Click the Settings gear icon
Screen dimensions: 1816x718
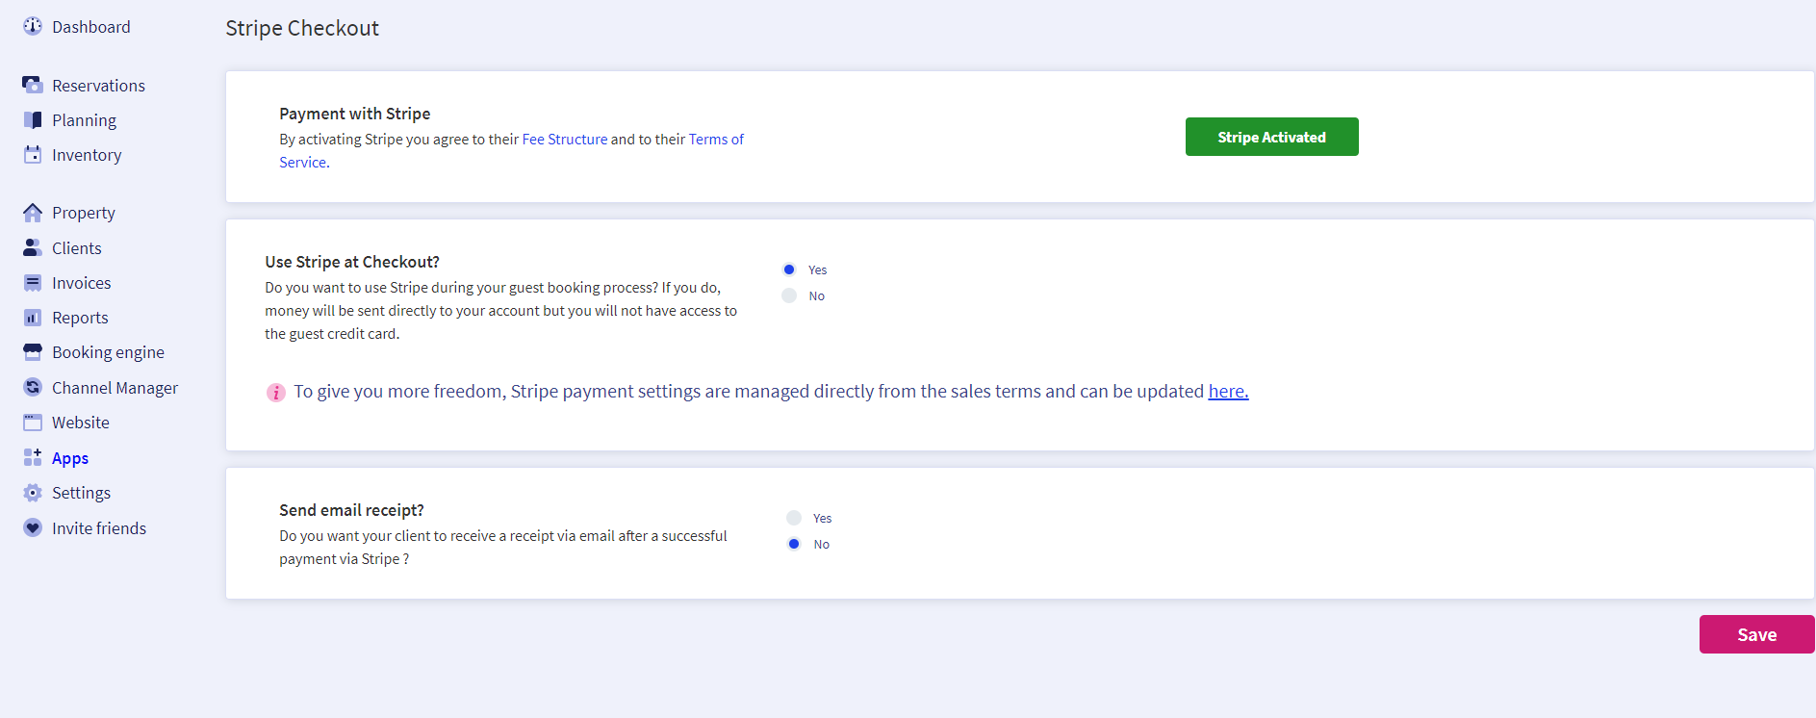point(33,493)
